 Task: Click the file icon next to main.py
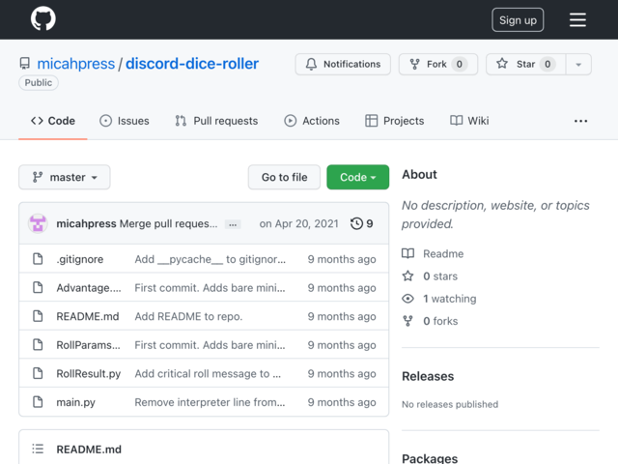[38, 402]
